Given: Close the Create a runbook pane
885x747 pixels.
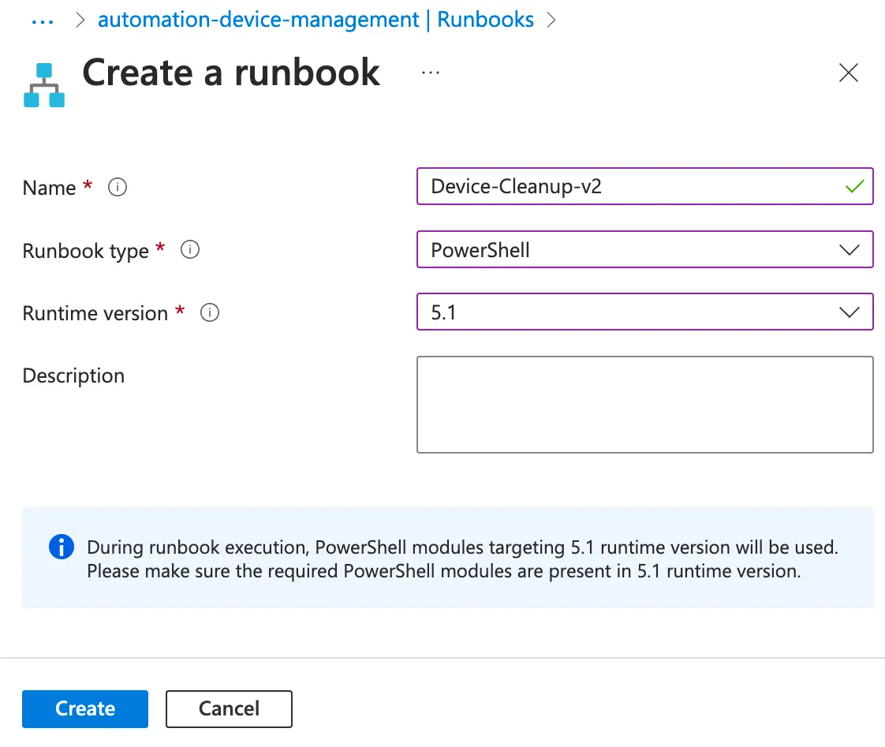Looking at the screenshot, I should [x=848, y=73].
